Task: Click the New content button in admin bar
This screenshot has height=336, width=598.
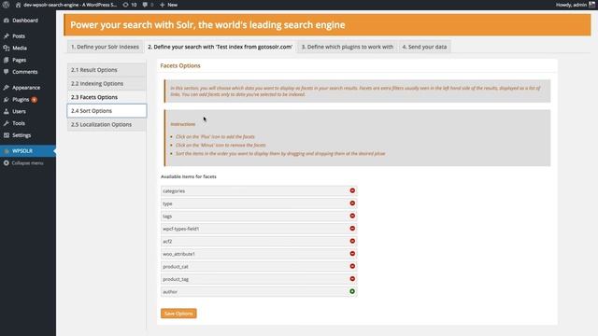Action: coord(168,5)
